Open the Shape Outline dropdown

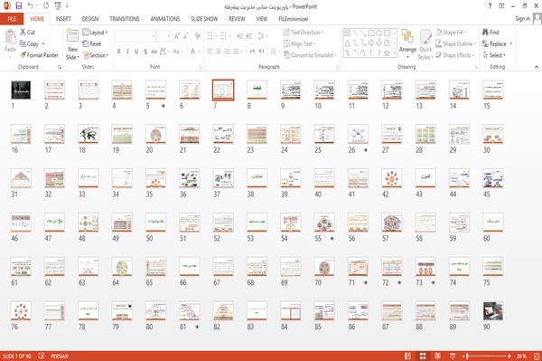[455, 43]
